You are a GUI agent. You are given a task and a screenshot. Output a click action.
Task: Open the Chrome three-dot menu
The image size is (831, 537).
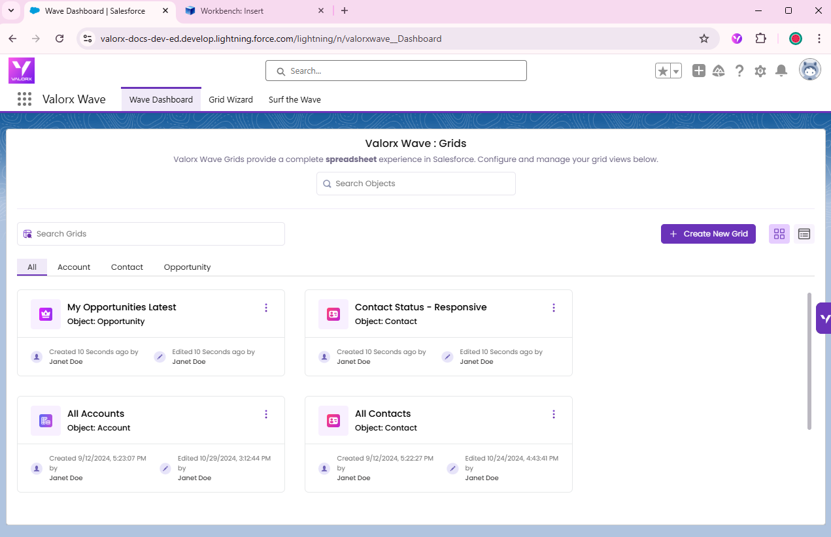point(819,39)
